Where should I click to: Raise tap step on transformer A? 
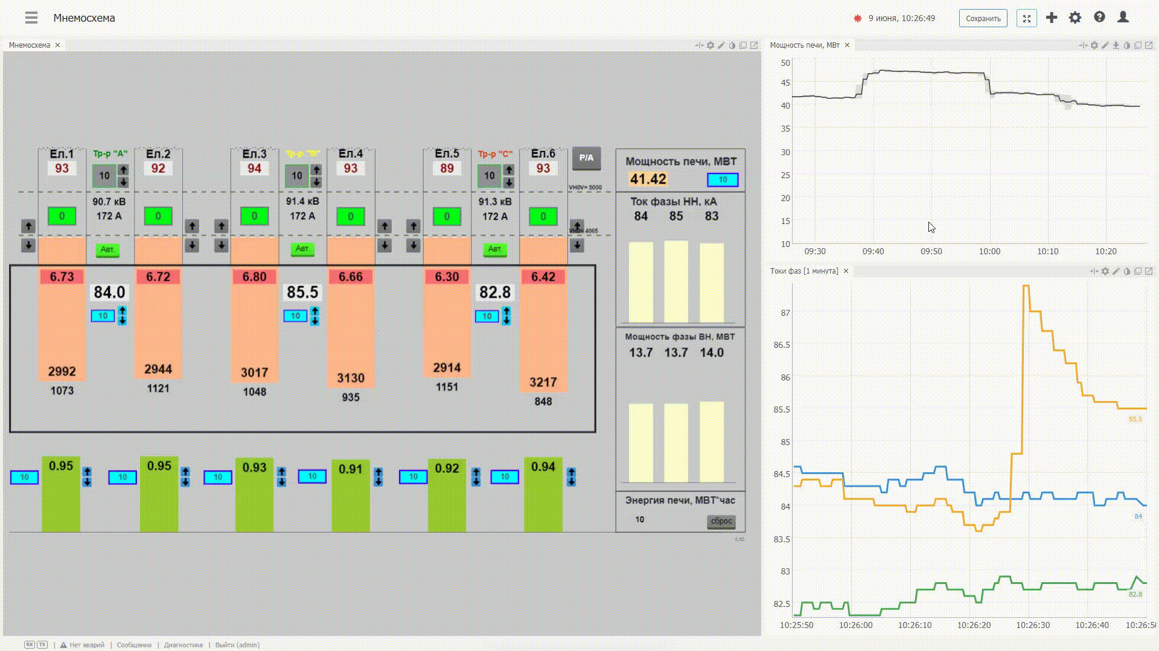[x=123, y=170]
